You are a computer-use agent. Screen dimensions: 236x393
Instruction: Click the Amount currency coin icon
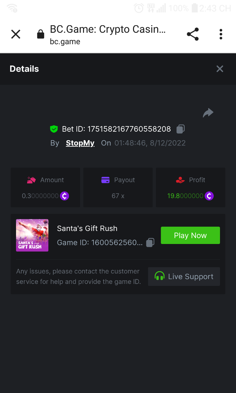(64, 196)
